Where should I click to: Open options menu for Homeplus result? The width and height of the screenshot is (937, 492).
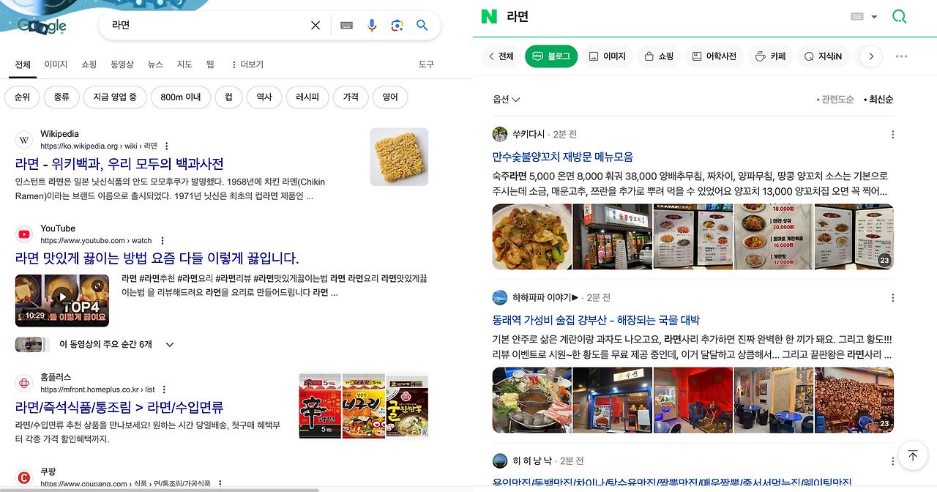(x=164, y=389)
